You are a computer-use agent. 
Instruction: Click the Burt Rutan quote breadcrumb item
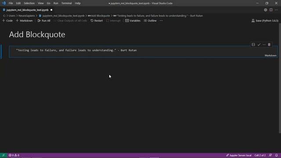(x=158, y=16)
